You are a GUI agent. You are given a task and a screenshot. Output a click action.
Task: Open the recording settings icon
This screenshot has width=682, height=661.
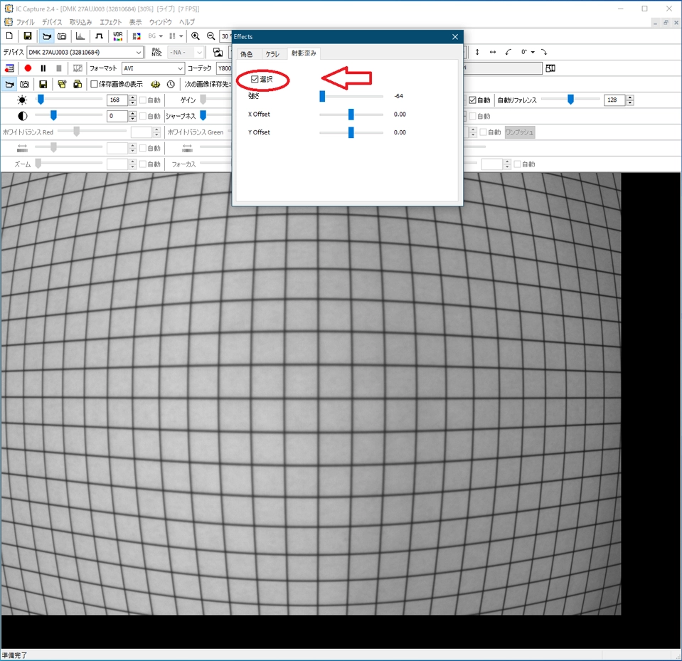(x=9, y=68)
